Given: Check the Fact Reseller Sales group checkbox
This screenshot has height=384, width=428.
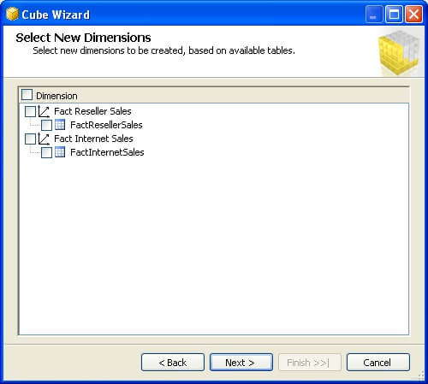Looking at the screenshot, I should coord(30,111).
